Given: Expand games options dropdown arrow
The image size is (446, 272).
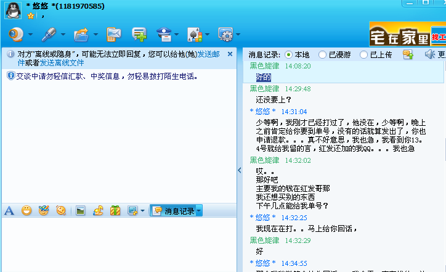Looking at the screenshot, I should [208, 35].
